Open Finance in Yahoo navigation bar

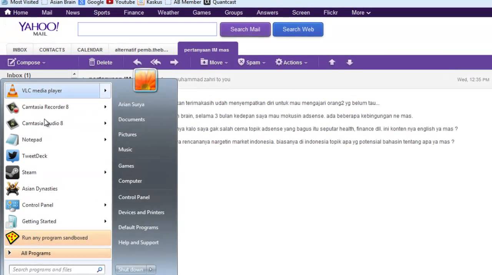[134, 13]
